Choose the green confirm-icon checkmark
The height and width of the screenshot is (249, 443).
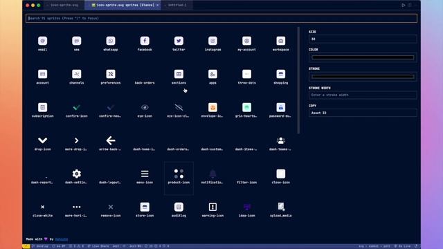coord(77,107)
